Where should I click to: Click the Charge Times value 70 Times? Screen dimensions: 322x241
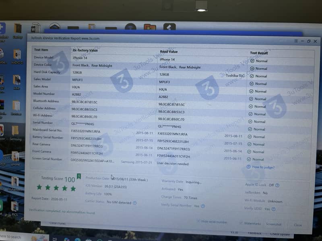pyautogui.click(x=190, y=198)
